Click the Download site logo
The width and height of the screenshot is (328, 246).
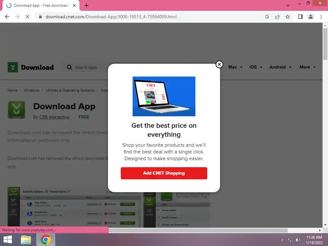tap(31, 67)
